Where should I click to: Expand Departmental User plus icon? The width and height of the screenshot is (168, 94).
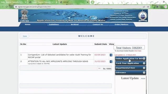coord(144,68)
